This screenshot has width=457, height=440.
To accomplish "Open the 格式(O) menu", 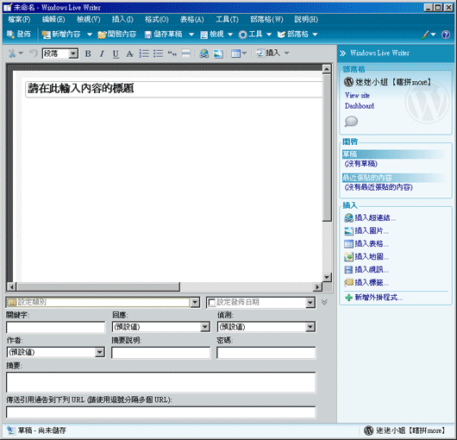I will (157, 19).
